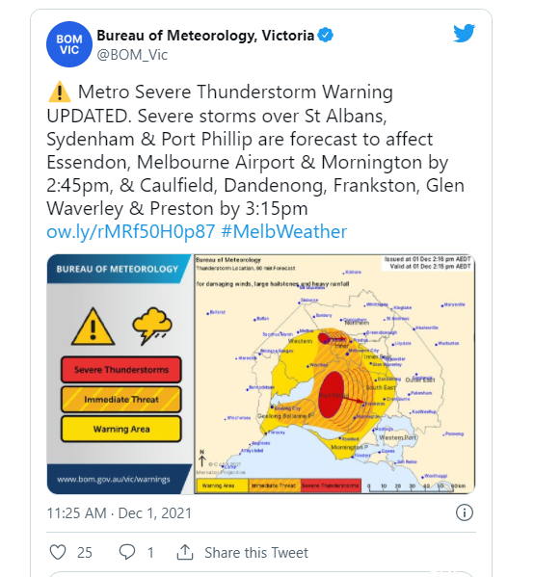Image resolution: width=534 pixels, height=577 pixels.
Task: Open the ow.ly/rMRf50H0p87 link
Action: point(131,231)
